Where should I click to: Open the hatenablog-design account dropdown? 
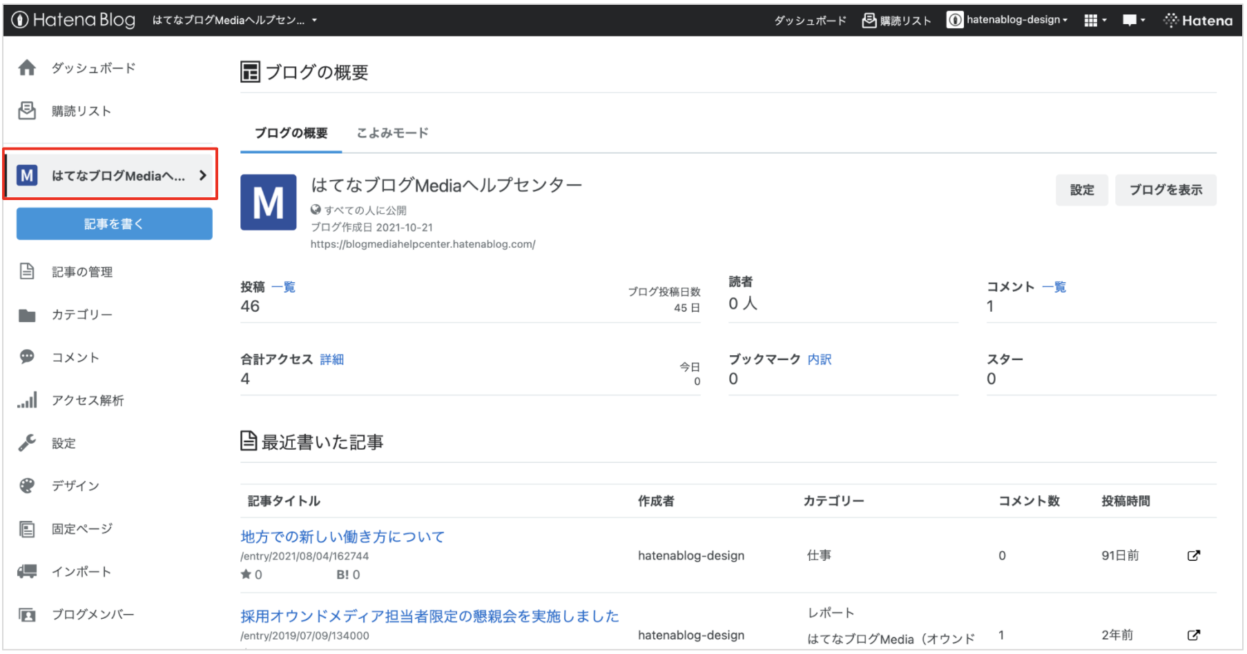pyautogui.click(x=1007, y=19)
